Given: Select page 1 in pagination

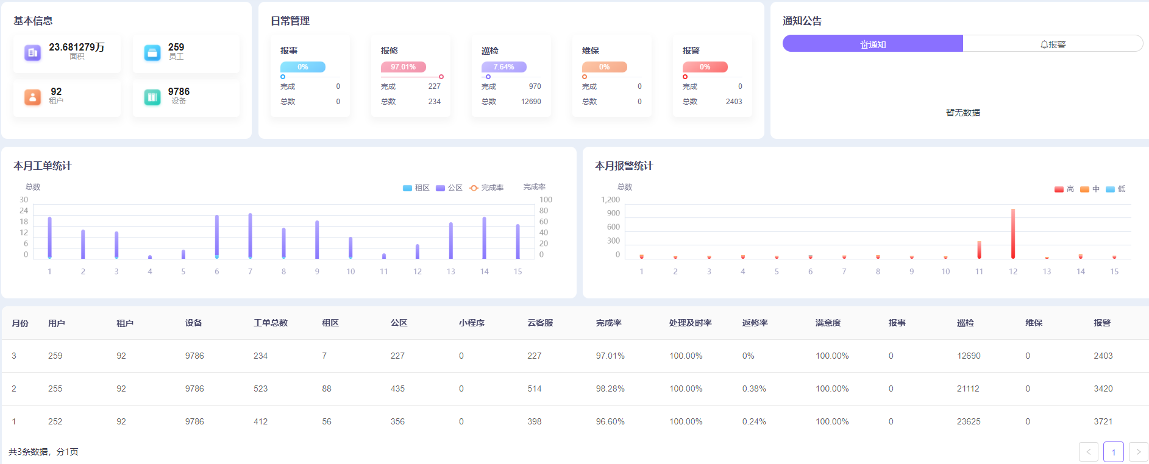Looking at the screenshot, I should click(1114, 452).
